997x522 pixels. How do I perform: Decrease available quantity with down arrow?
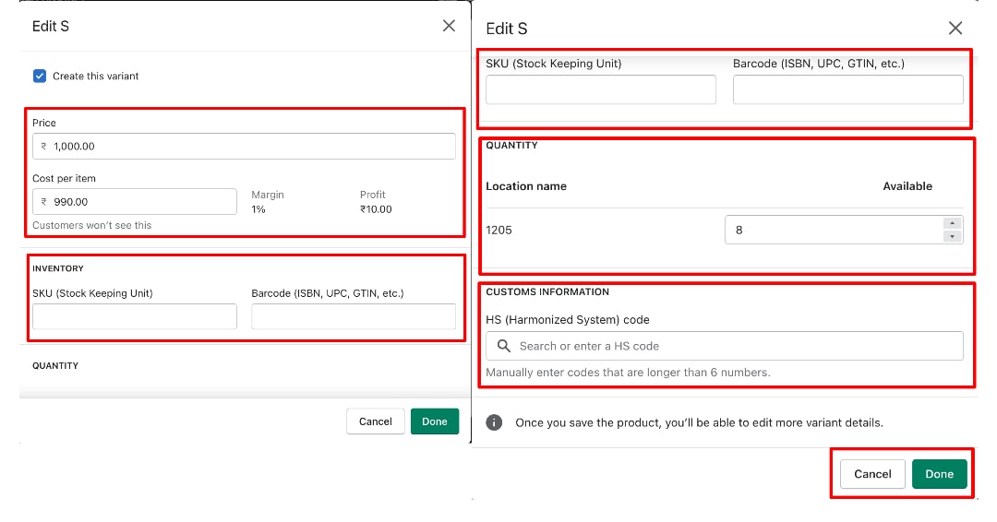click(952, 237)
